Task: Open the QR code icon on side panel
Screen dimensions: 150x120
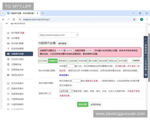Action: (x=145, y=75)
